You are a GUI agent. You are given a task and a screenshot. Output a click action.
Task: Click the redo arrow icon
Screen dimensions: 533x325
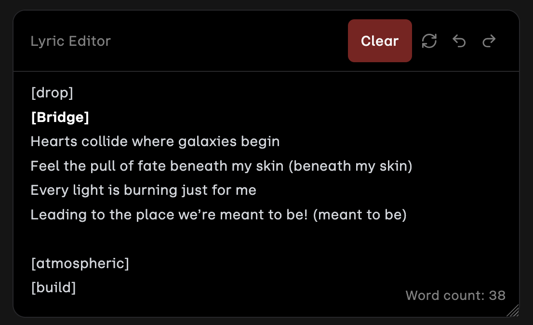tap(489, 41)
